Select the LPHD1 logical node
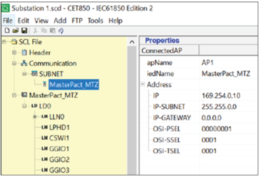The width and height of the screenshot is (261, 177). click(x=59, y=127)
